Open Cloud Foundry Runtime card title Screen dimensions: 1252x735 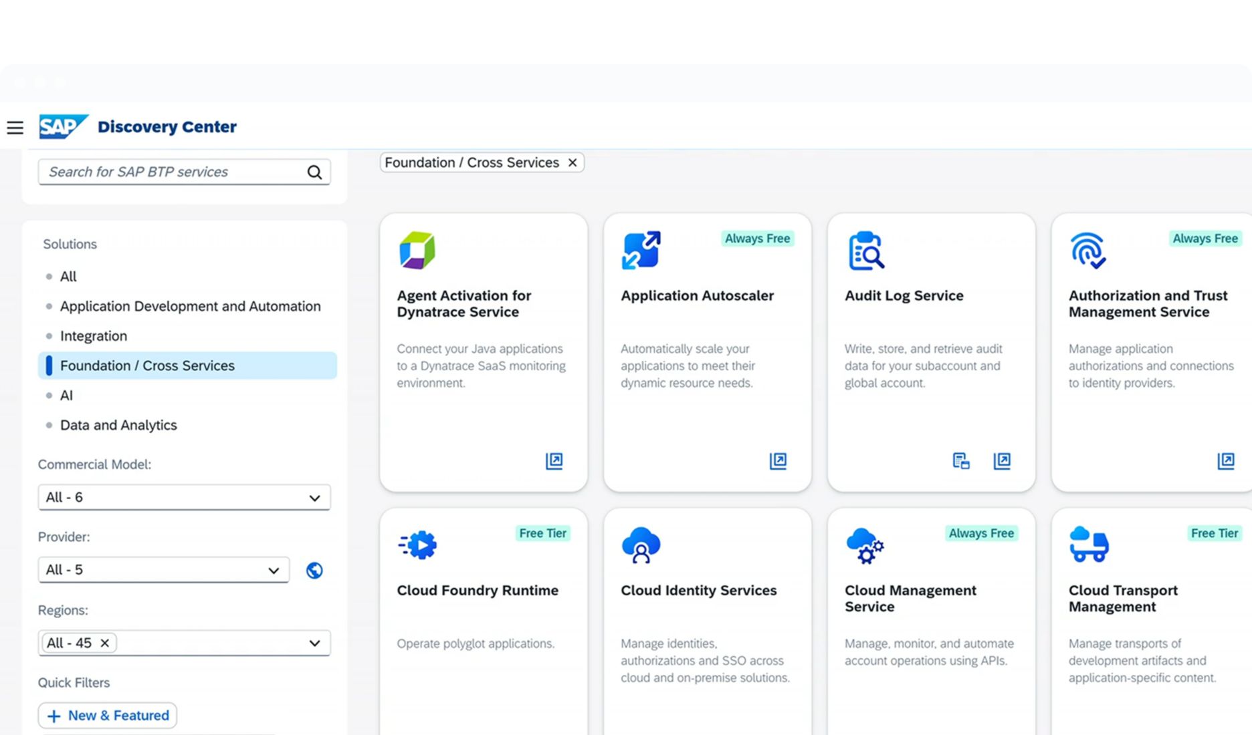tap(478, 591)
